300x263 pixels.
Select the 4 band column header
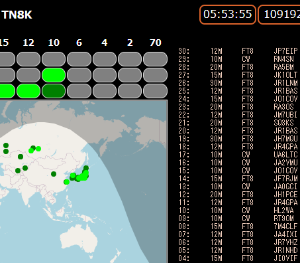coord(105,43)
